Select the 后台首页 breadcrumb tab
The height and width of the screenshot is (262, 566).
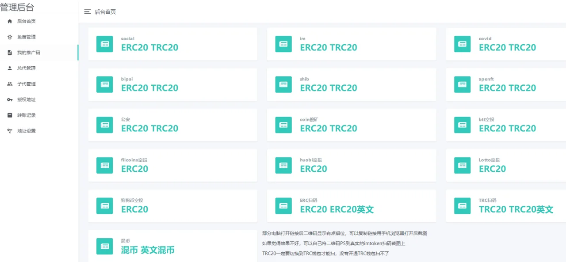point(105,12)
